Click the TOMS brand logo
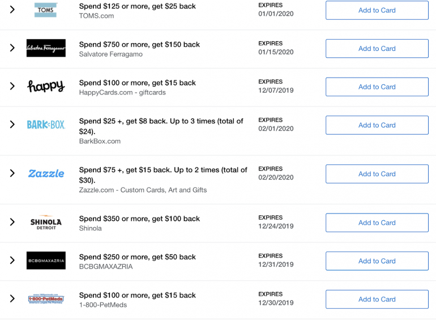 click(x=45, y=10)
